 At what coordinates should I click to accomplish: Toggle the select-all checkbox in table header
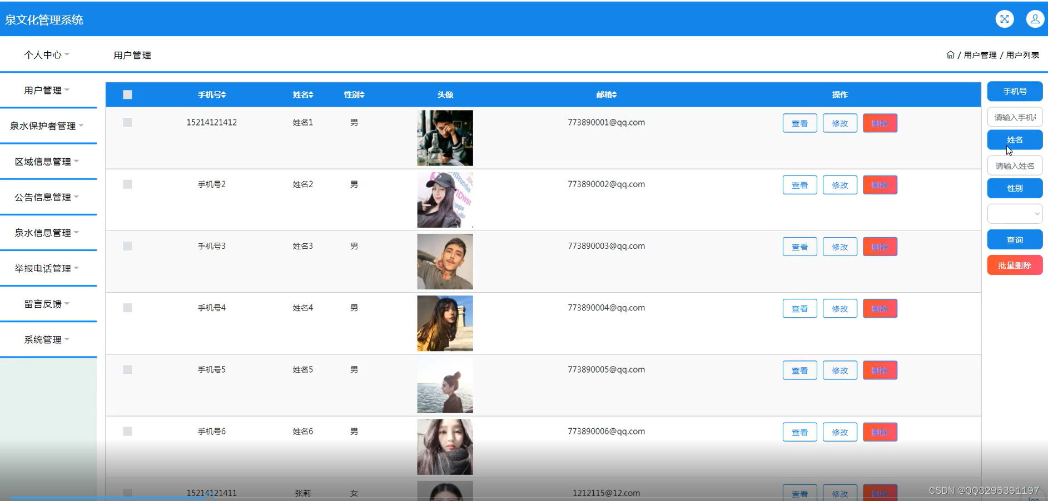click(127, 95)
